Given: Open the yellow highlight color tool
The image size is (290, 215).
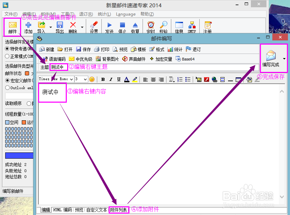Looking at the screenshot, I should pyautogui.click(x=135, y=80).
